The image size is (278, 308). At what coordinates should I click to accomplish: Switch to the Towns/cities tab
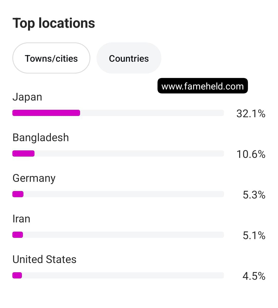tap(51, 58)
